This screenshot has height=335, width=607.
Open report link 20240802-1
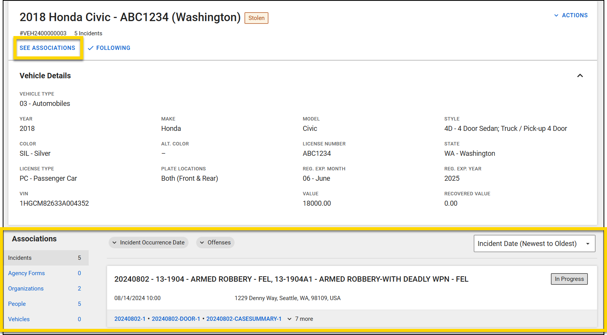(x=130, y=319)
